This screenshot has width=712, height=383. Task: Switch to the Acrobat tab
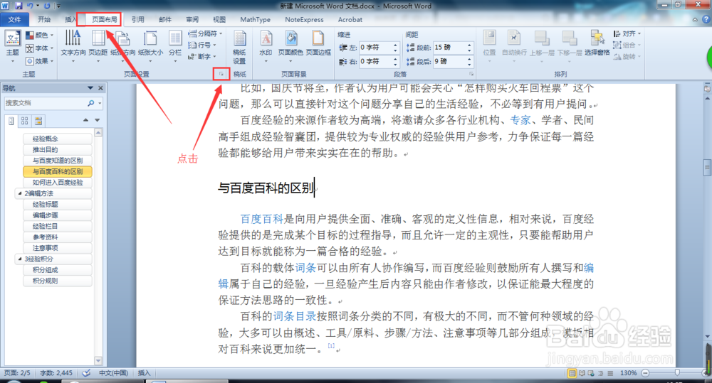(x=350, y=19)
